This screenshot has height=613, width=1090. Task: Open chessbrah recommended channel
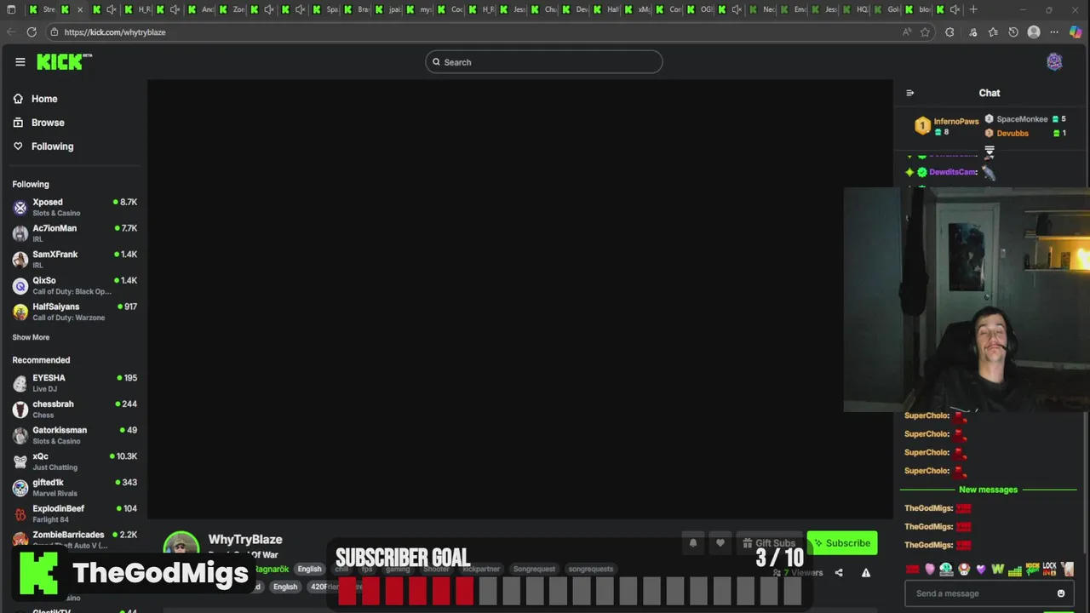point(75,409)
